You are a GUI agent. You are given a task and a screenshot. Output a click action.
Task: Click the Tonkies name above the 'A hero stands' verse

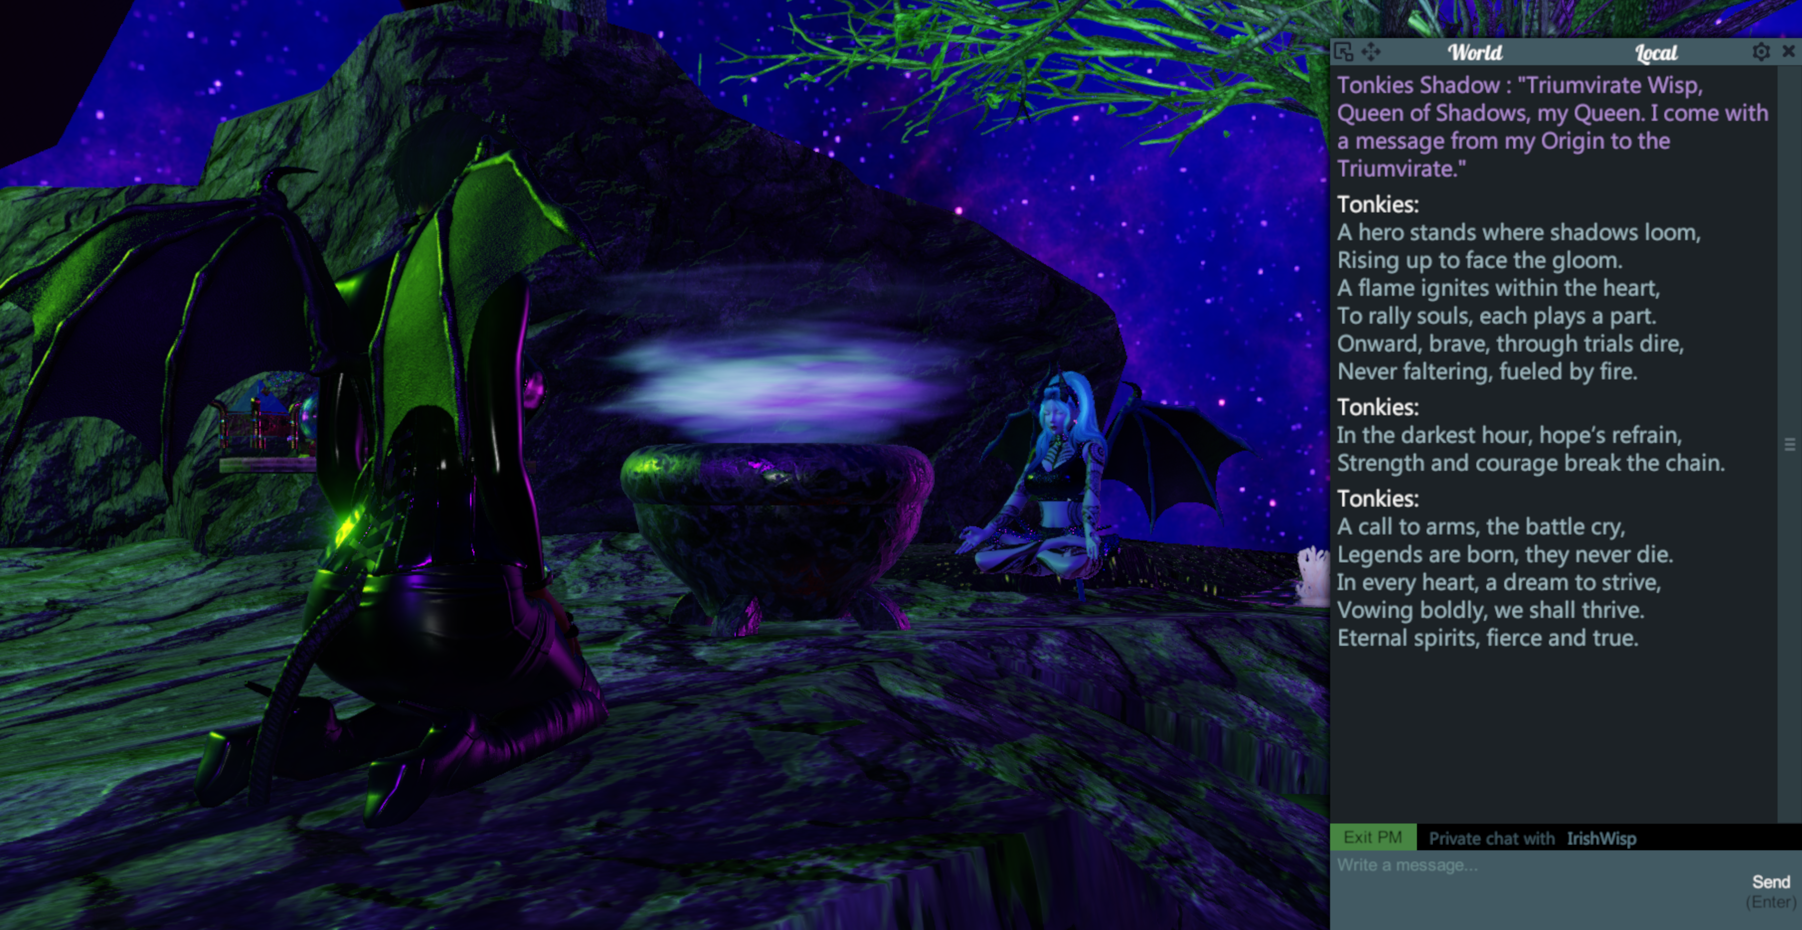click(1377, 204)
